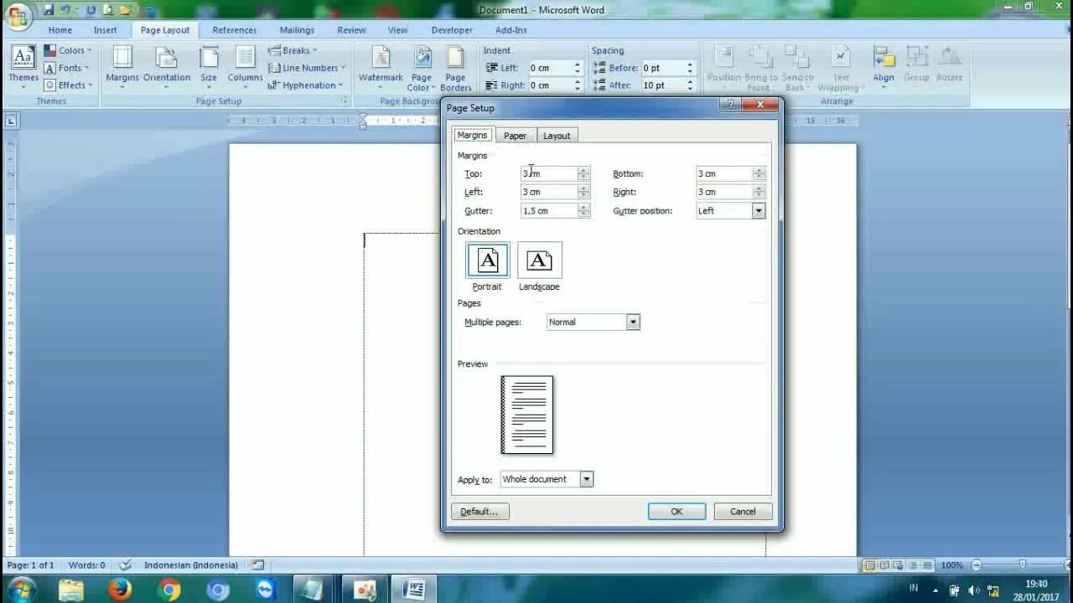1073x603 pixels.
Task: Click the proofing check icon in status bar
Action: tap(125, 565)
